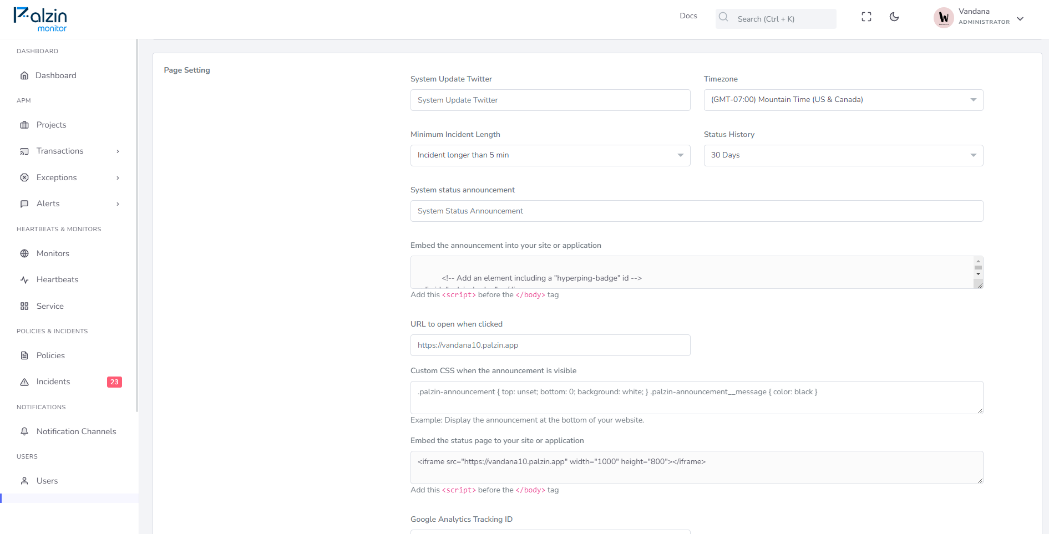Switch to dark mode moon icon
The image size is (1049, 534).
894,17
